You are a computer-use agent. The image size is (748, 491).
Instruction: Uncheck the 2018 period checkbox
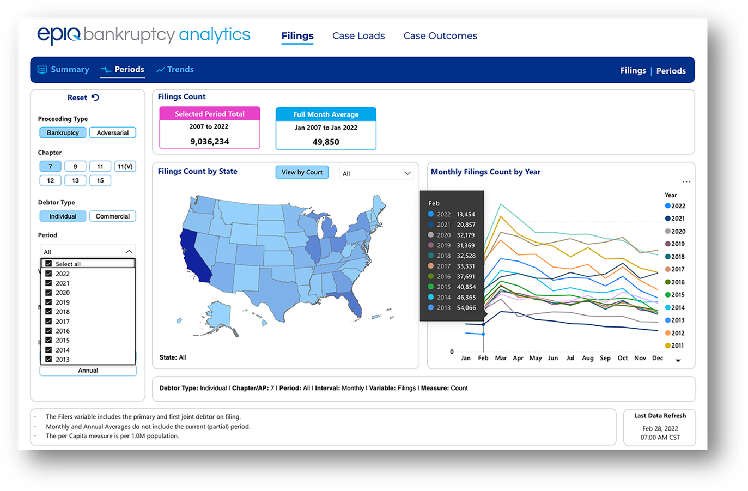click(48, 312)
